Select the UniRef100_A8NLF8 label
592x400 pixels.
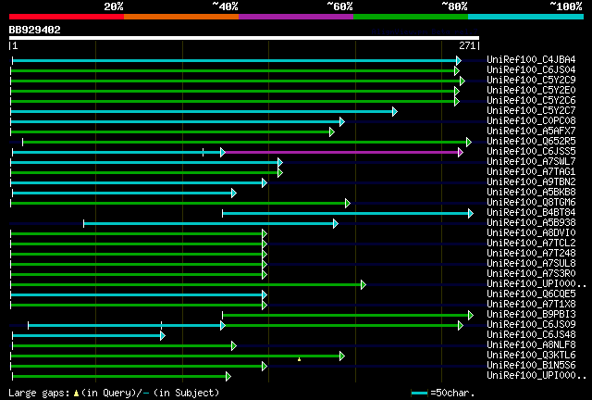tap(531, 345)
